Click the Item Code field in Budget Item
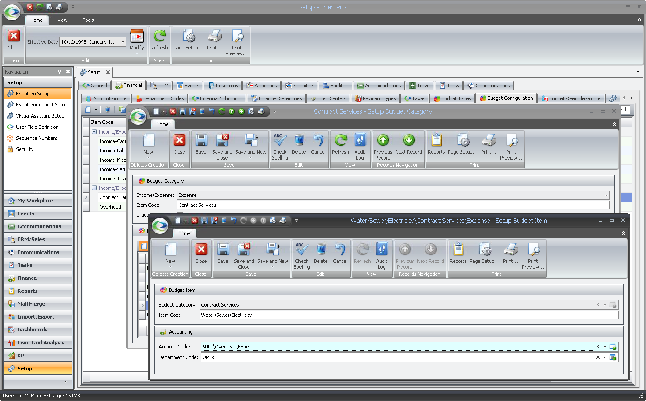Viewport: 646px width, 401px height. tap(409, 315)
